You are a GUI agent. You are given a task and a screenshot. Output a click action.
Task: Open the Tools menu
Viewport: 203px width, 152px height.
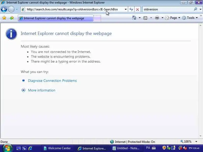click(190, 18)
